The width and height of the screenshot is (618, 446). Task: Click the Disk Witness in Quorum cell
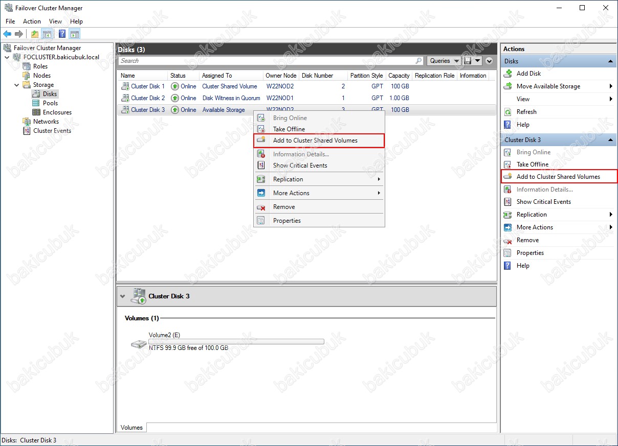pos(231,98)
